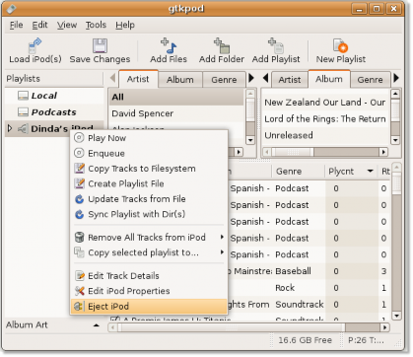Image resolution: width=413 pixels, height=357 pixels.
Task: Click left sort tab scroll-right arrow
Action: click(x=251, y=78)
